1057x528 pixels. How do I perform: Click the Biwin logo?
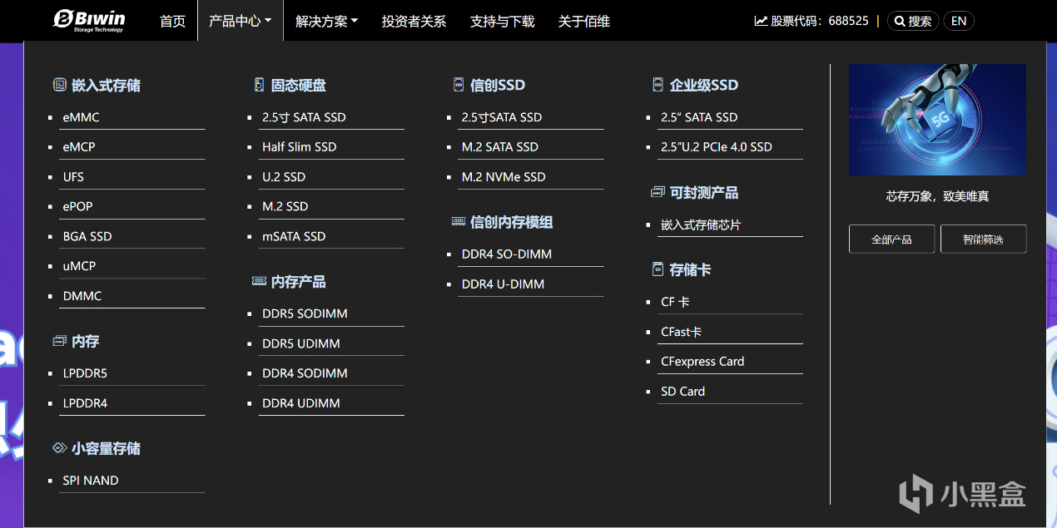(89, 21)
